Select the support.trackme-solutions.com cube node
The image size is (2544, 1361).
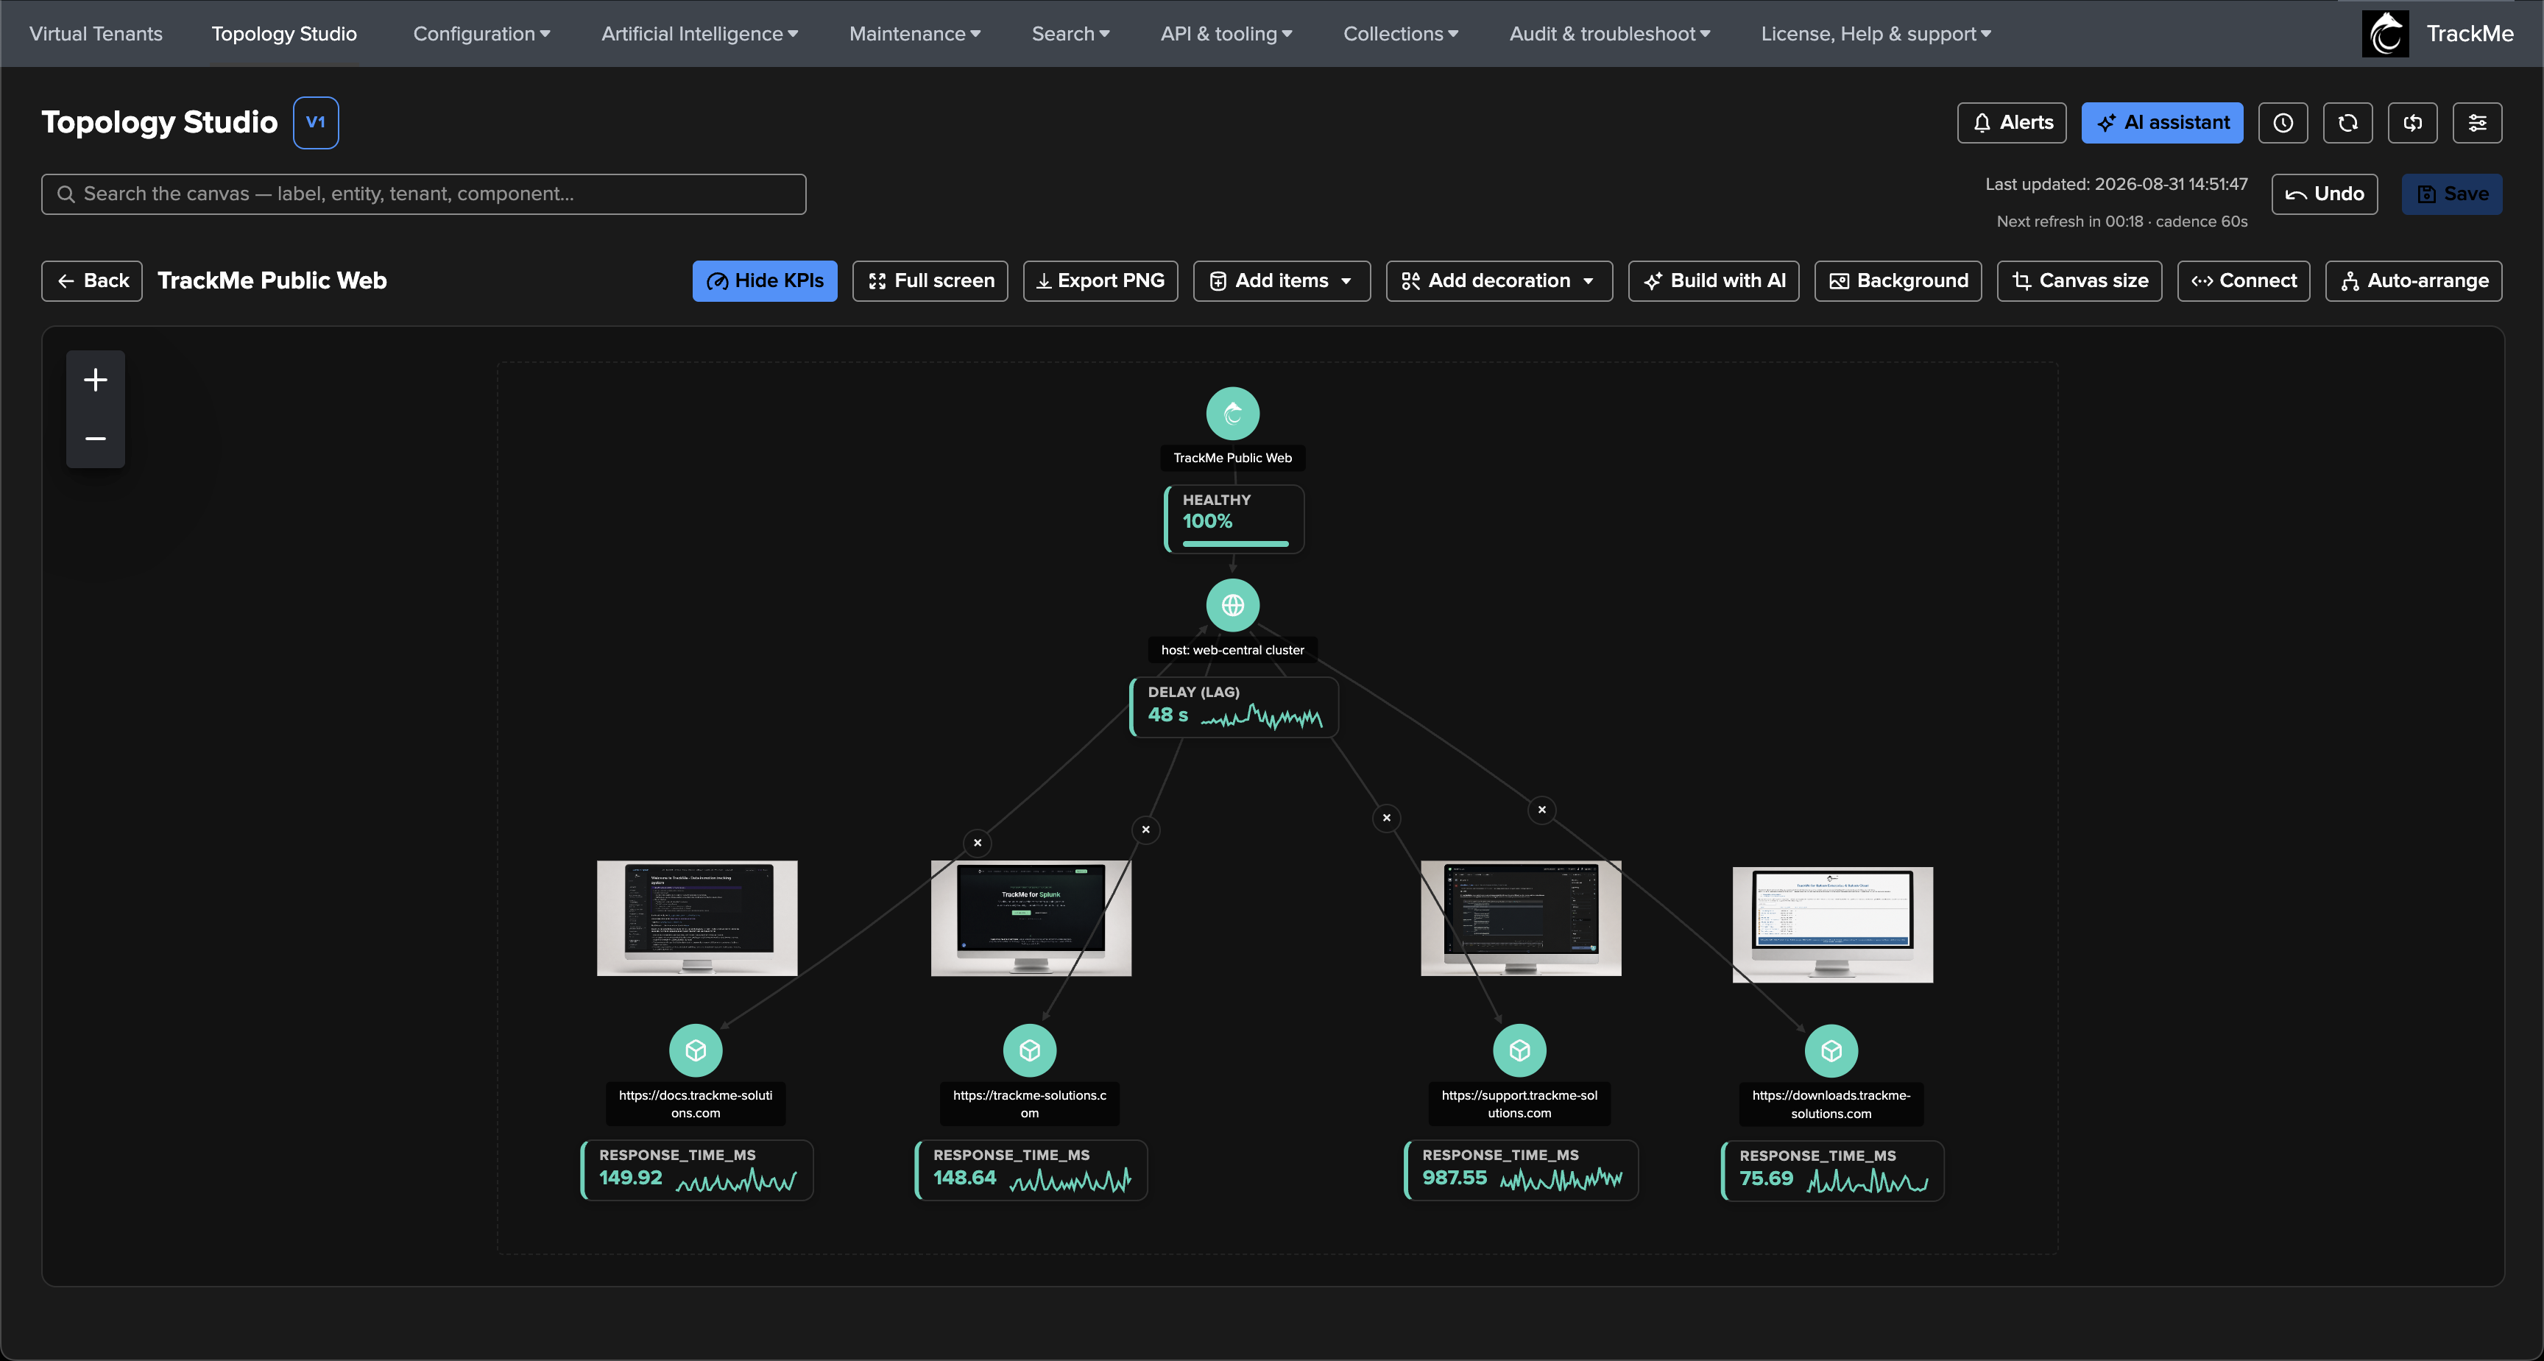(1520, 1051)
